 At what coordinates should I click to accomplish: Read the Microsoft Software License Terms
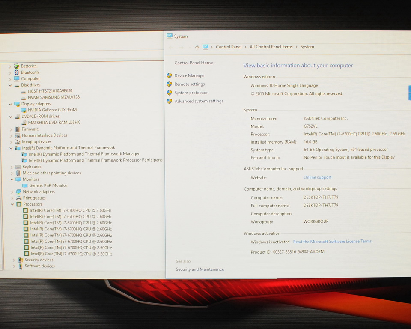(x=332, y=242)
